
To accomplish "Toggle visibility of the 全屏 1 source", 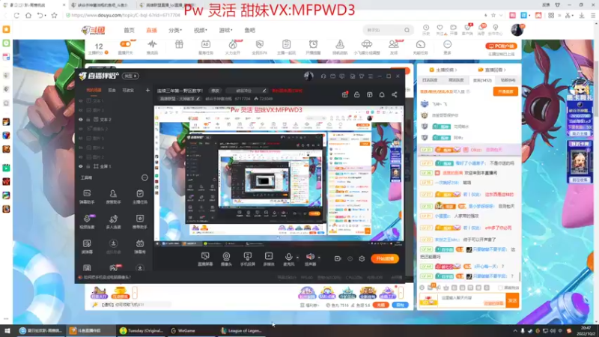I will 81,166.
